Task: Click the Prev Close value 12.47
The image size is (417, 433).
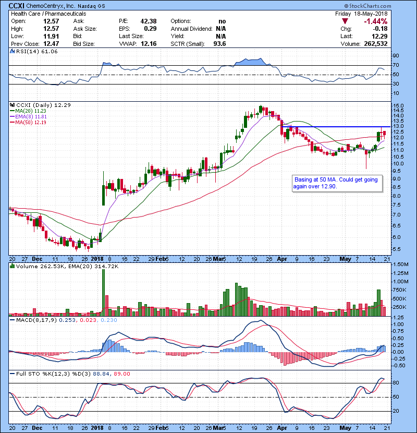Action: click(x=51, y=44)
